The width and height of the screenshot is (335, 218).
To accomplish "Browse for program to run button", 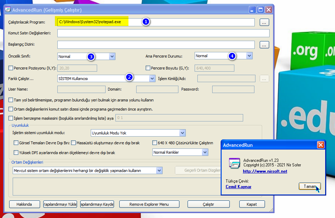I will [x=264, y=22].
